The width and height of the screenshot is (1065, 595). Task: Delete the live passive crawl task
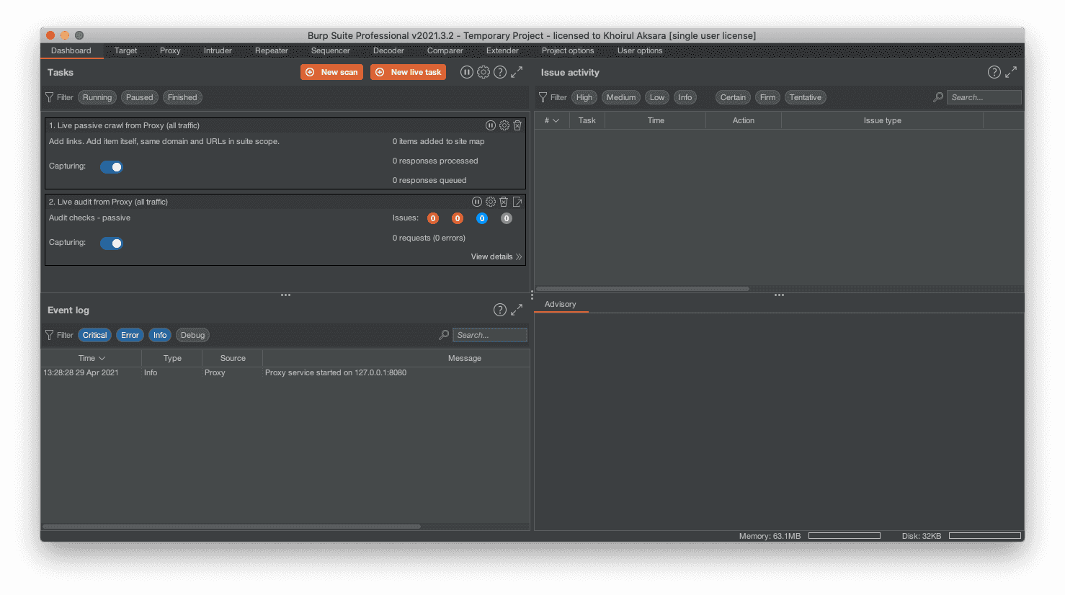click(x=517, y=125)
